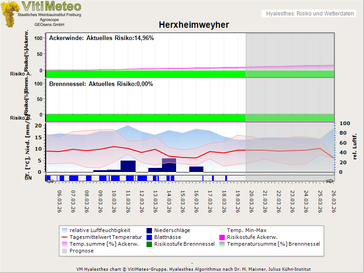Click the Risikostufe Ackerw. magenta swatch
The image size is (364, 273).
click(222, 237)
